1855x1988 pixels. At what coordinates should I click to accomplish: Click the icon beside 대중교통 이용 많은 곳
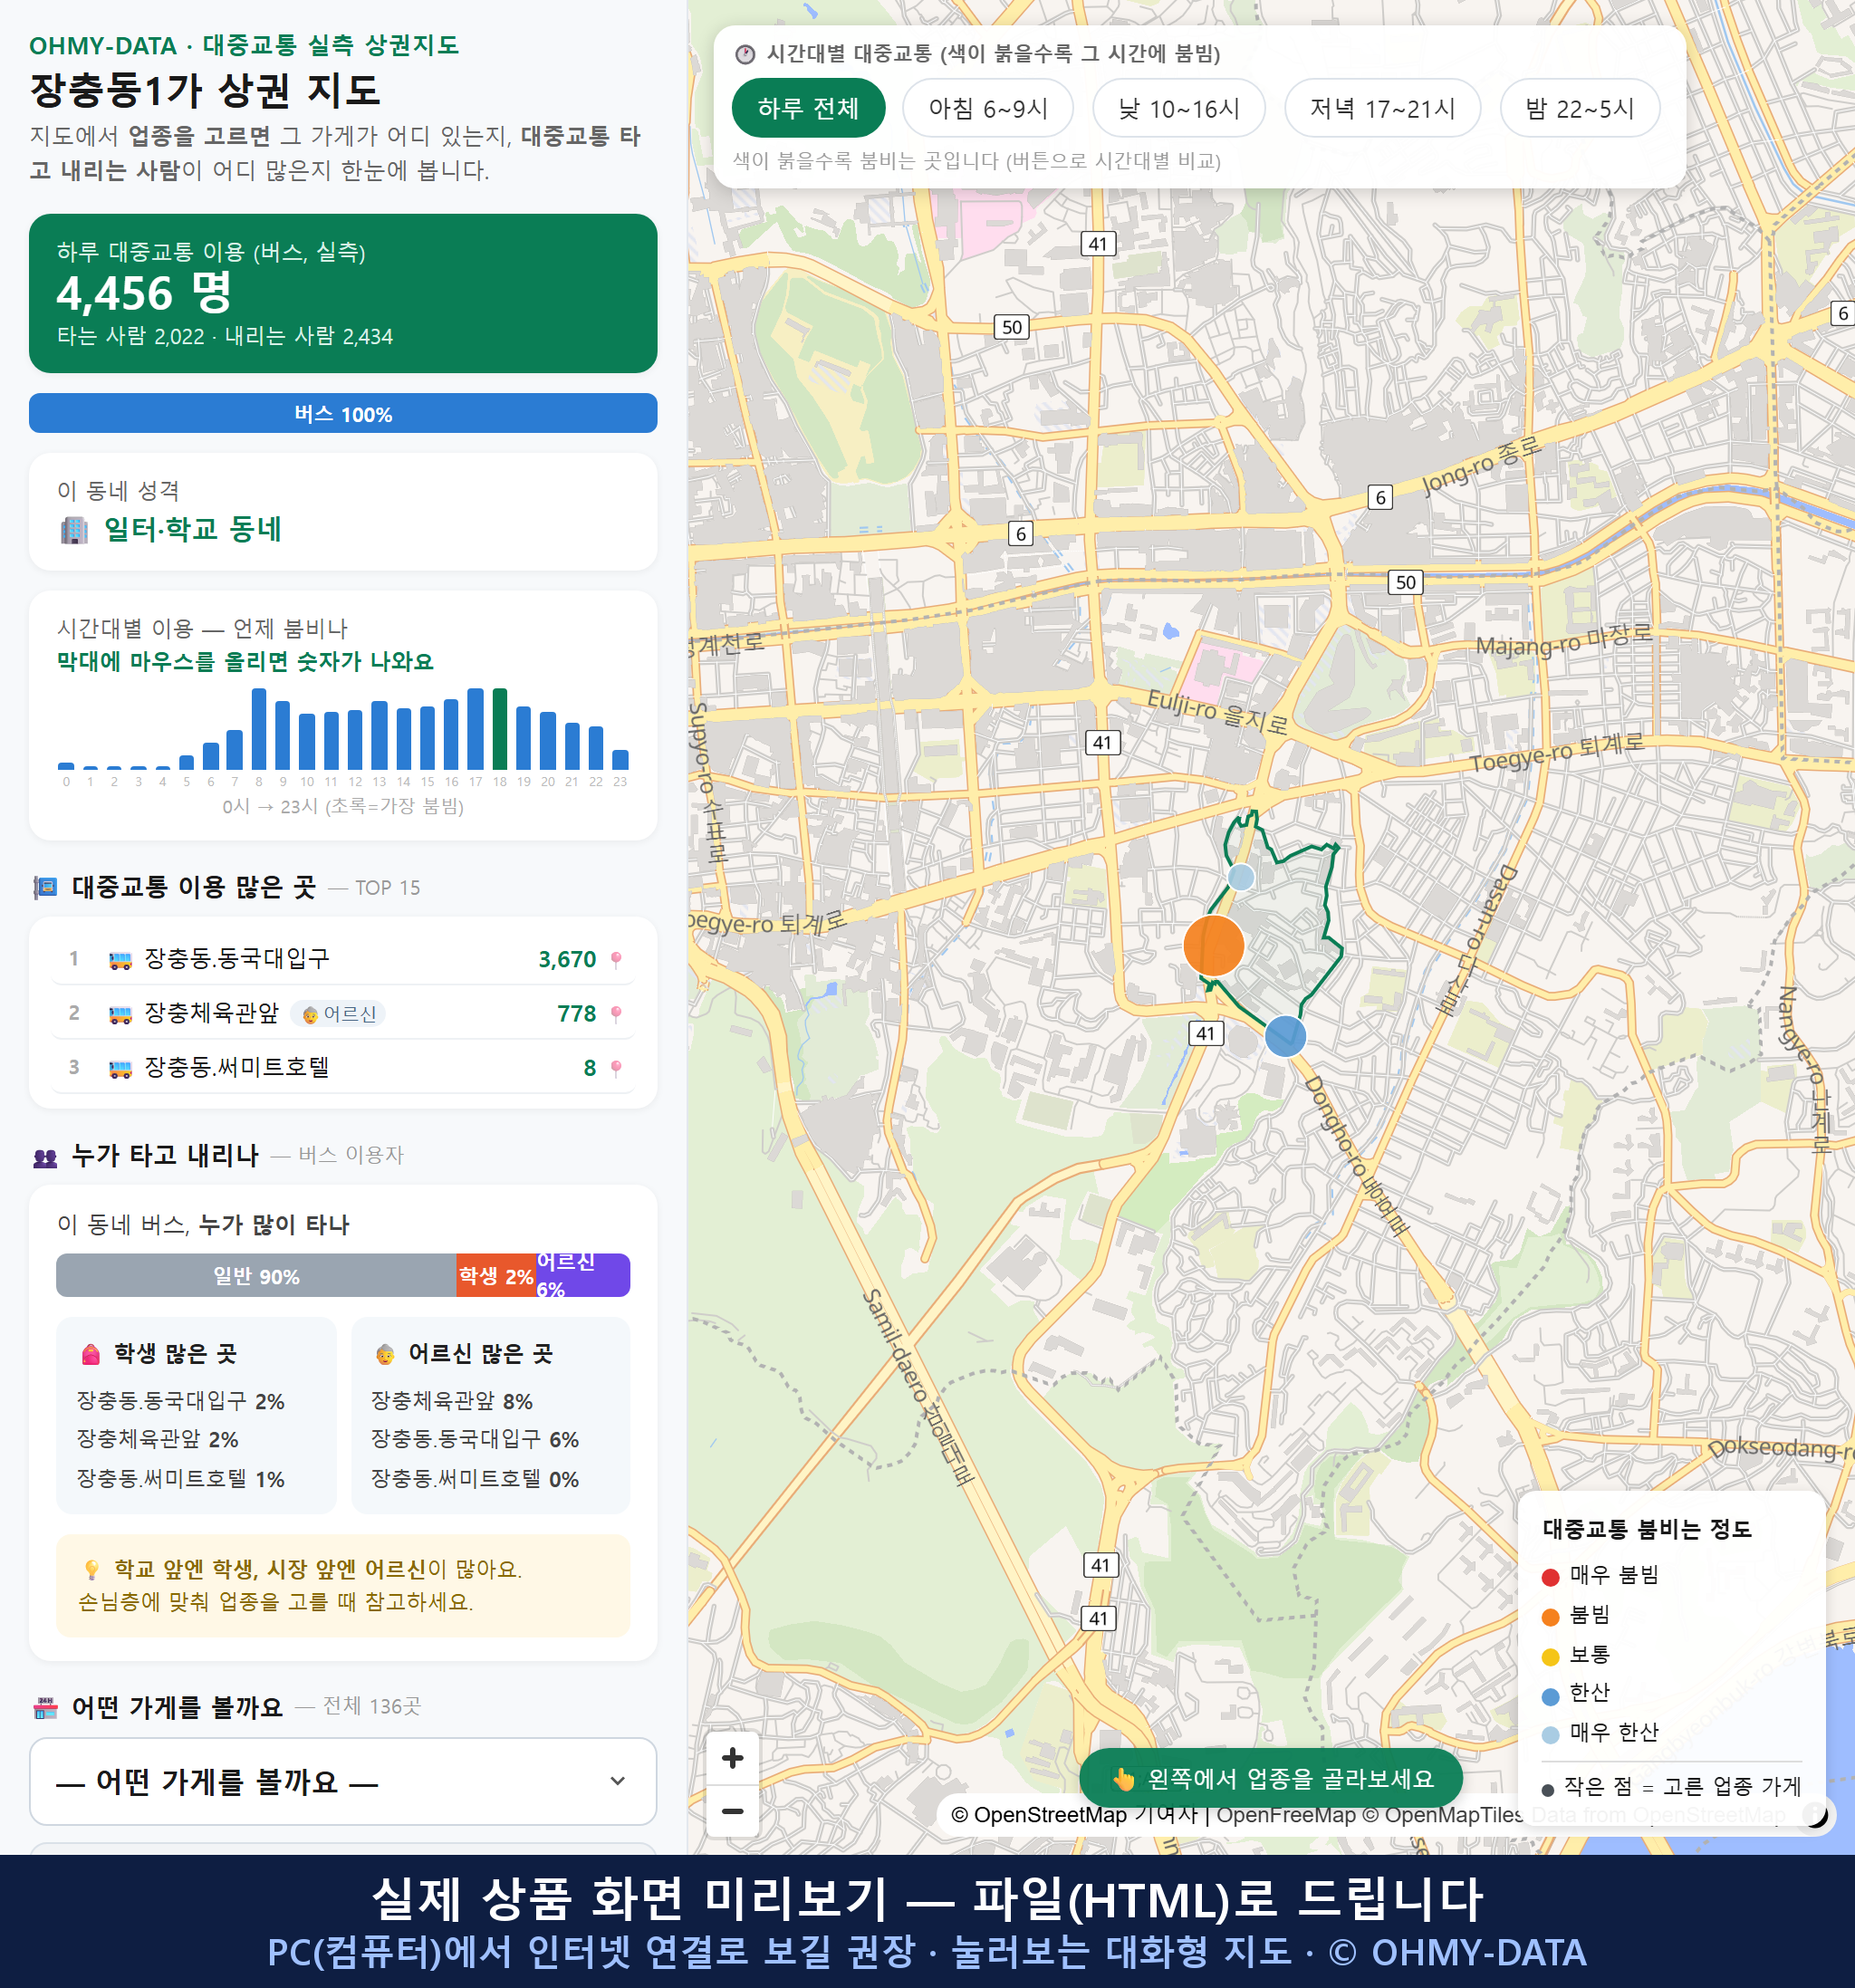point(45,887)
